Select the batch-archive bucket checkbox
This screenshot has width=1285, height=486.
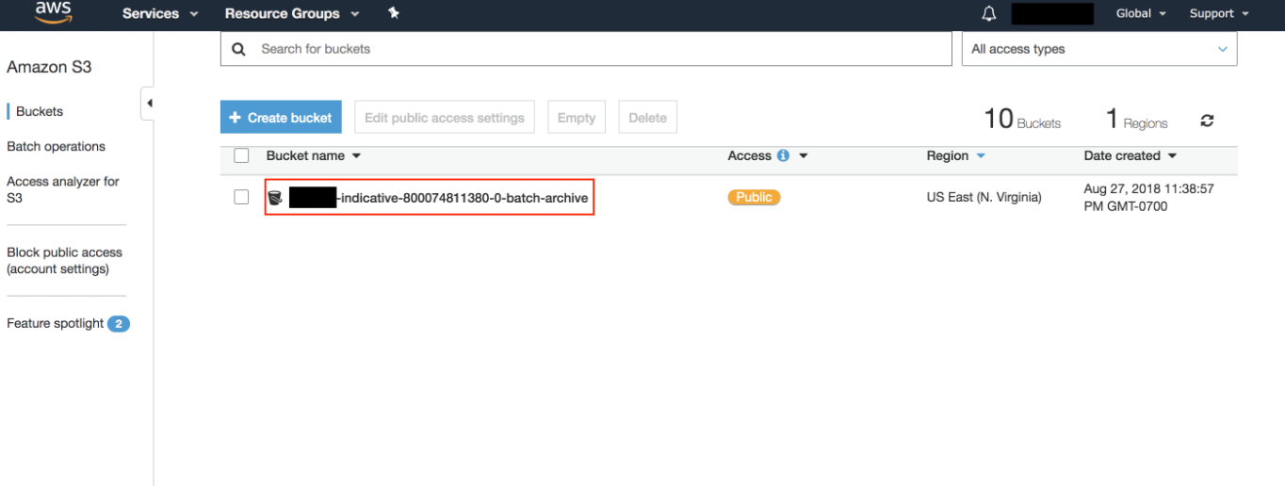(241, 197)
